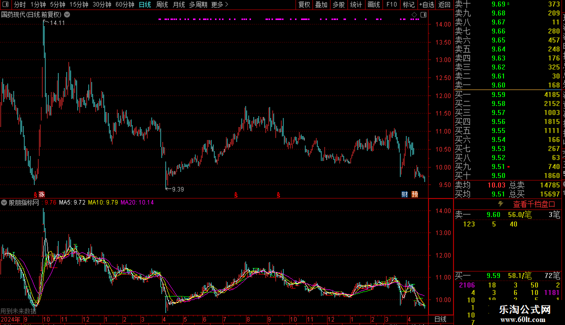The height and width of the screenshot is (325, 565).
Task: Click the MA10: 9.79 indicator value
Action: (x=102, y=202)
